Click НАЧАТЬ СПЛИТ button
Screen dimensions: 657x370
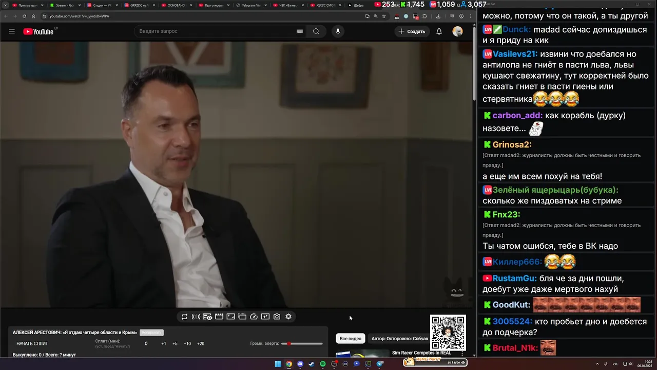coord(32,343)
